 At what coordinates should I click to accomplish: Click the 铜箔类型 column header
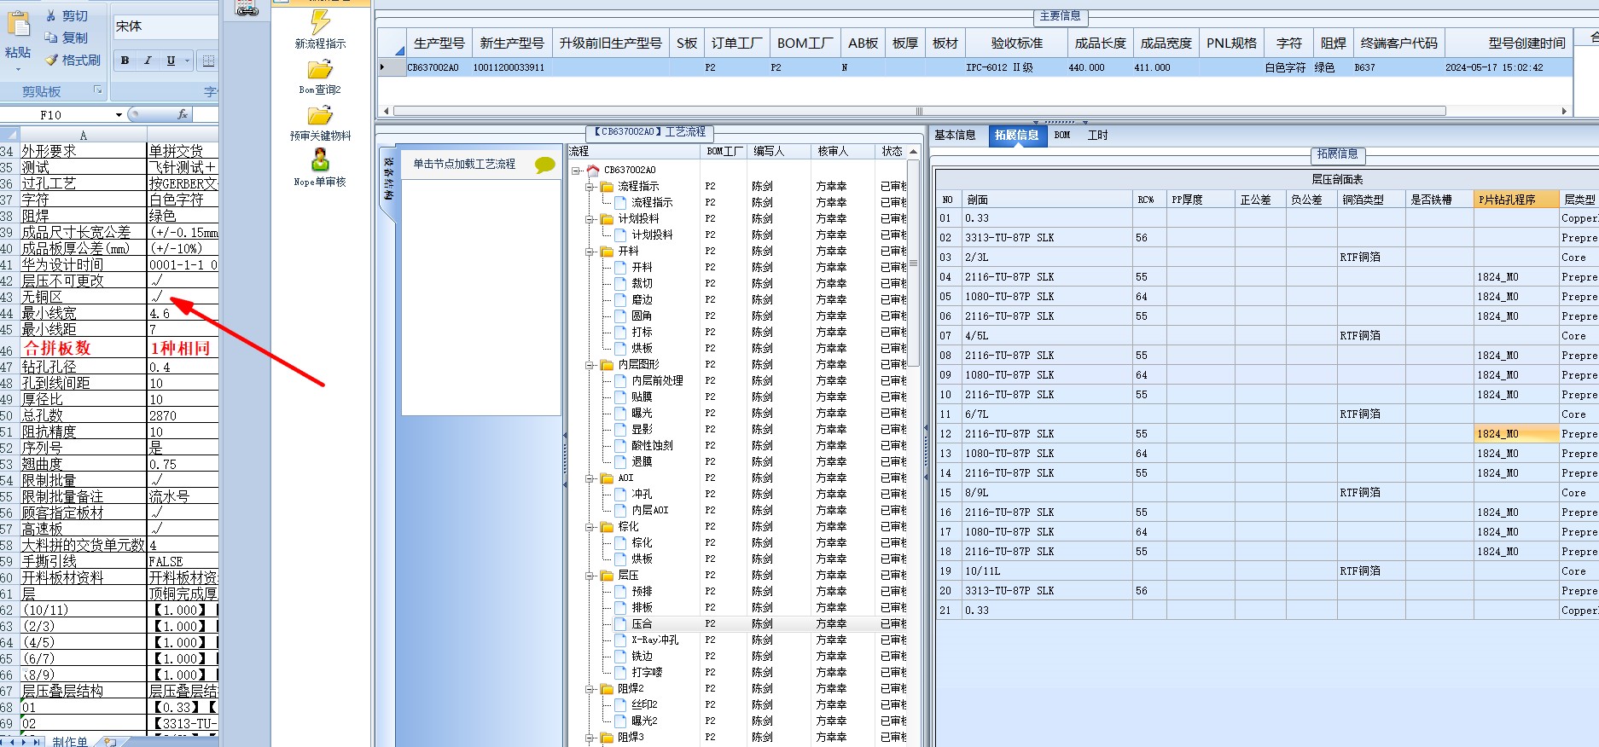(1371, 200)
